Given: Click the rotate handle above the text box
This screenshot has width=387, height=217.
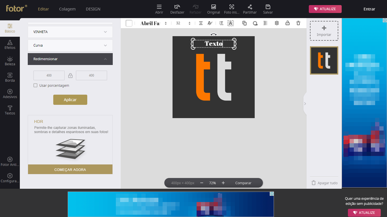Looking at the screenshot, I should [214, 35].
